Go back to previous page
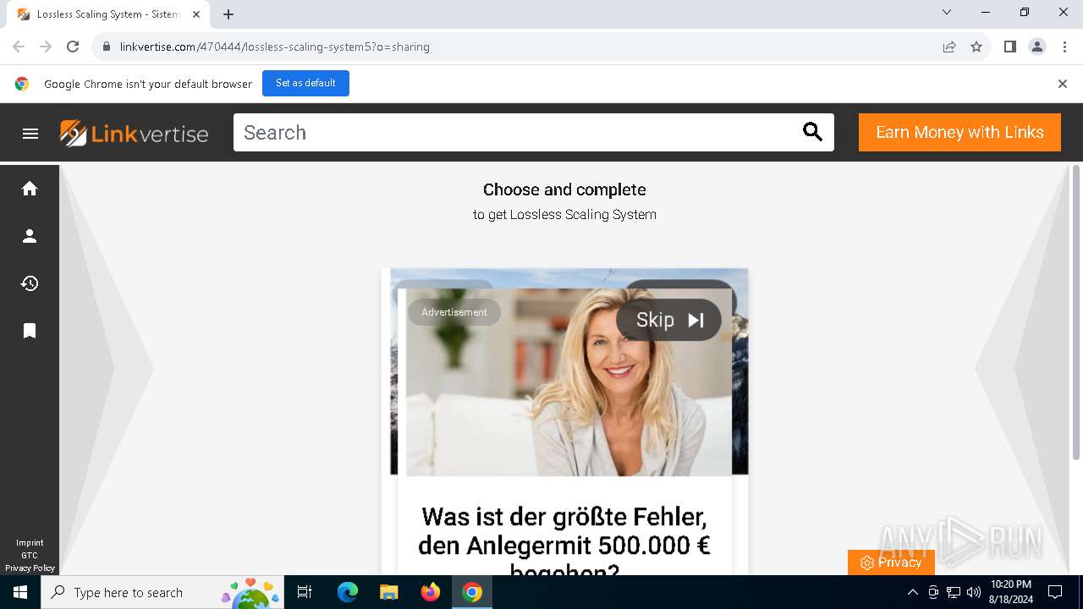Viewport: 1083px width, 609px height. pos(19,47)
